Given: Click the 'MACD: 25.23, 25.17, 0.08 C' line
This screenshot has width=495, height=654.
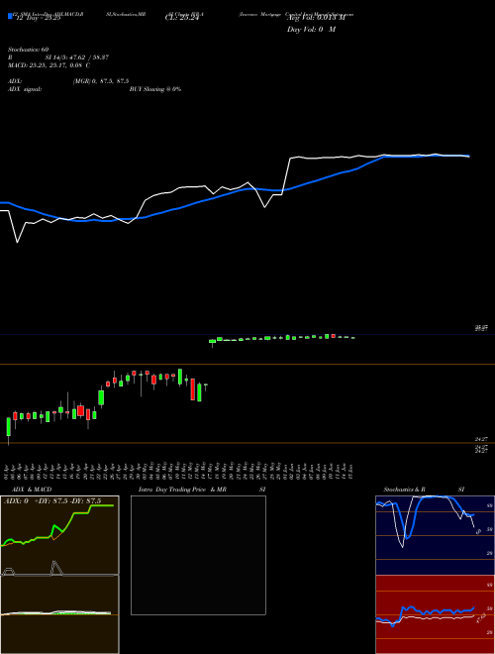Looking at the screenshot, I should coord(49,65).
